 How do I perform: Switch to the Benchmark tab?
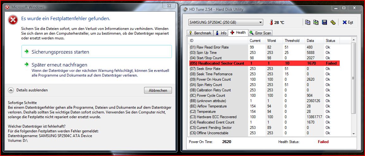(x=200, y=33)
